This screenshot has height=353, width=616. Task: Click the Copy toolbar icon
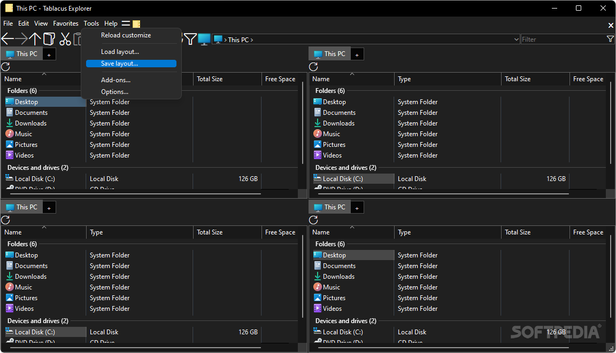[49, 39]
